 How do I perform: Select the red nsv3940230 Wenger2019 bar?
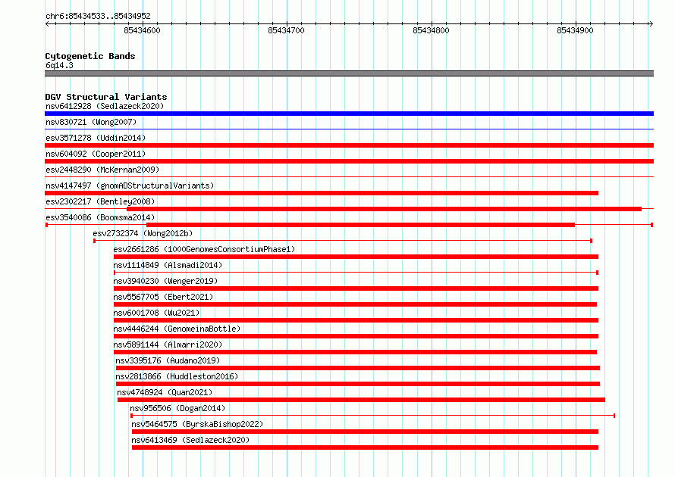point(356,288)
